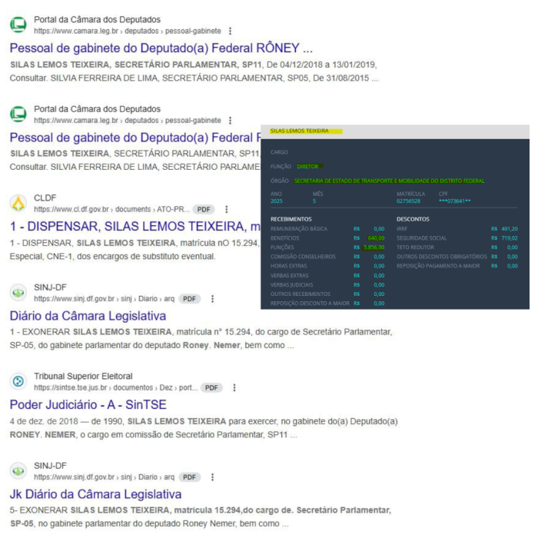Click SINJ-DF favicon above 'Diário da Câmara Legislativa'

pyautogui.click(x=18, y=293)
